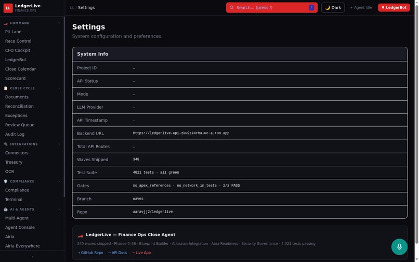Open Compliance page in sidebar
The width and height of the screenshot is (419, 262).
point(17,190)
